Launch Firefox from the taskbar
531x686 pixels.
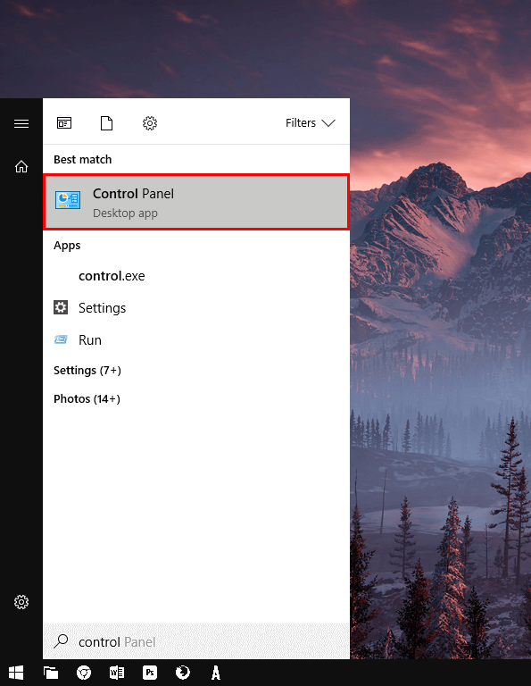[x=183, y=673]
